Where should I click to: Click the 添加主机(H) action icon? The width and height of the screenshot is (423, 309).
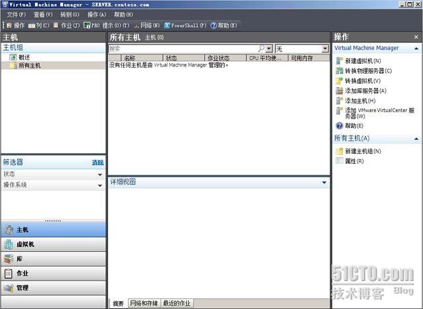tap(339, 101)
